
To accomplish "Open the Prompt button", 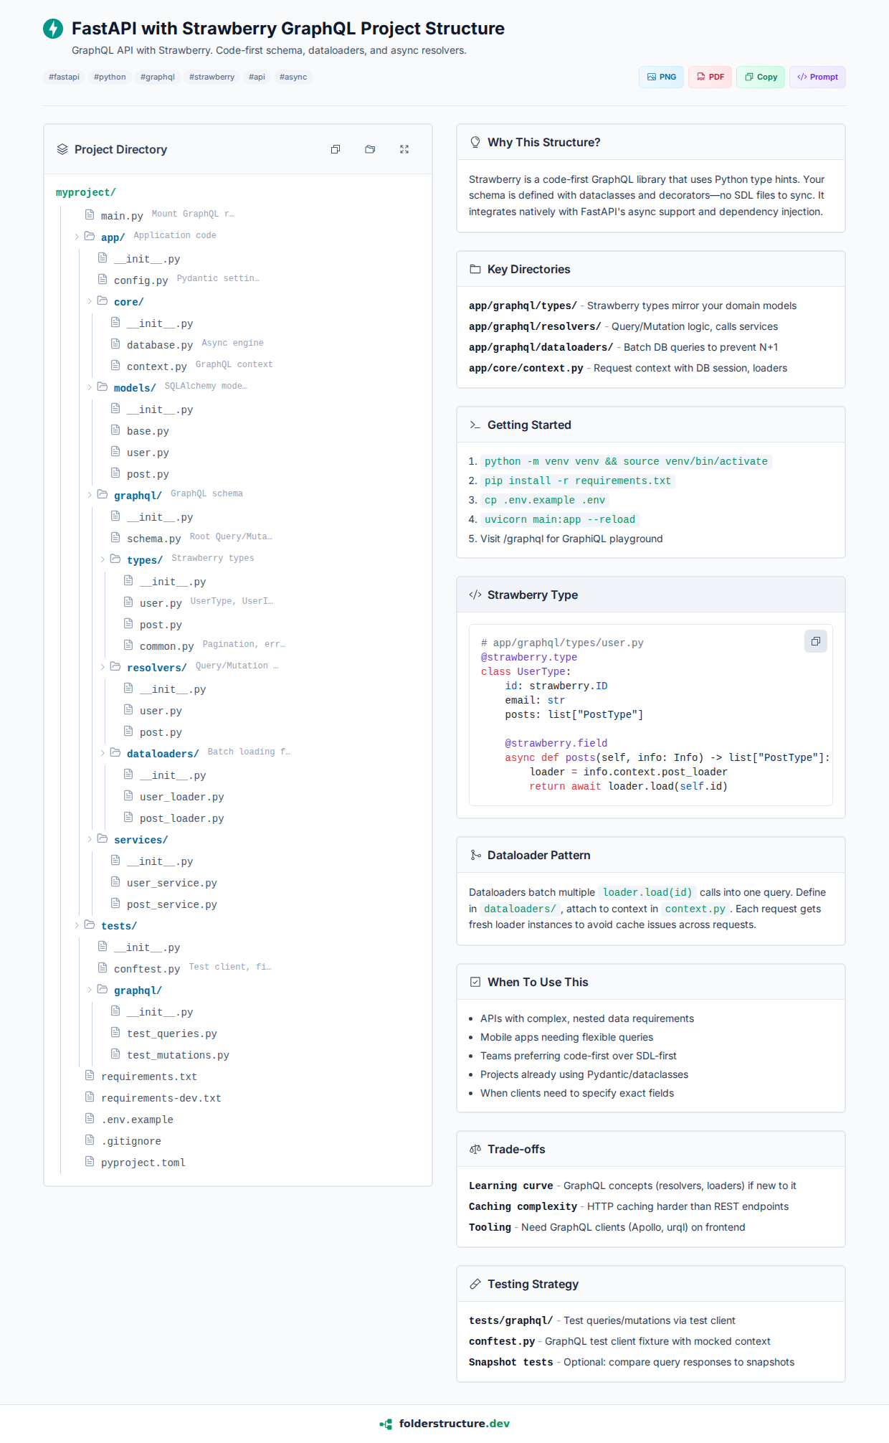I will (817, 77).
